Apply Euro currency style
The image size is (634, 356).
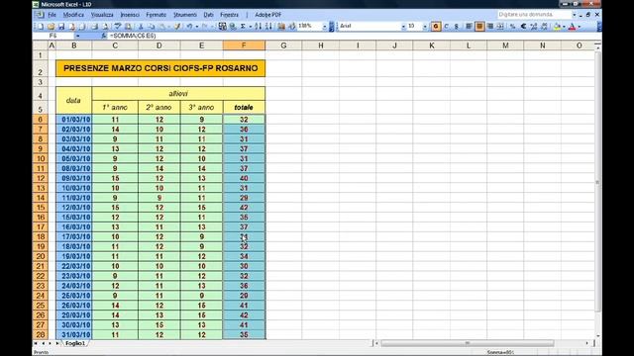coord(523,27)
